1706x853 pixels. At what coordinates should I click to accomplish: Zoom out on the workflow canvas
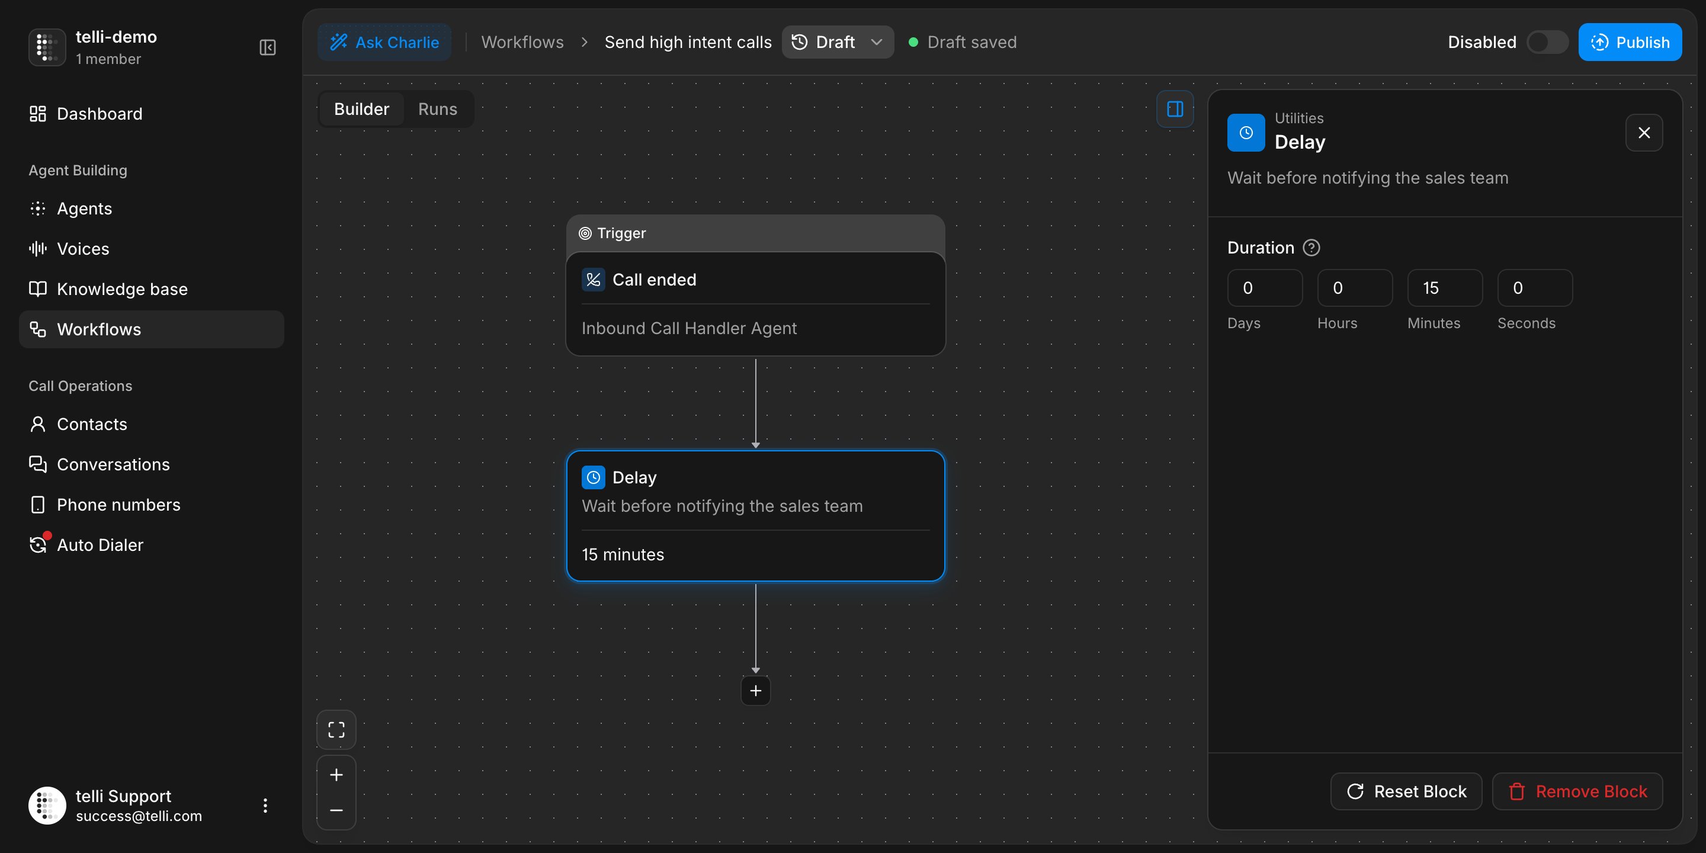(336, 810)
